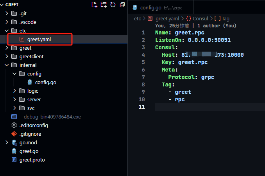Expand the go.mod tree entry
The height and width of the screenshot is (176, 265).
[7, 142]
